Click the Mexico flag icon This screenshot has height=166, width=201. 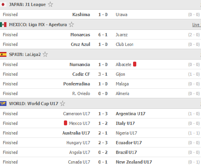coord(3,25)
